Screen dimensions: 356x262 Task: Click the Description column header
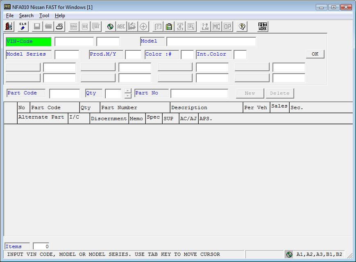pos(206,107)
